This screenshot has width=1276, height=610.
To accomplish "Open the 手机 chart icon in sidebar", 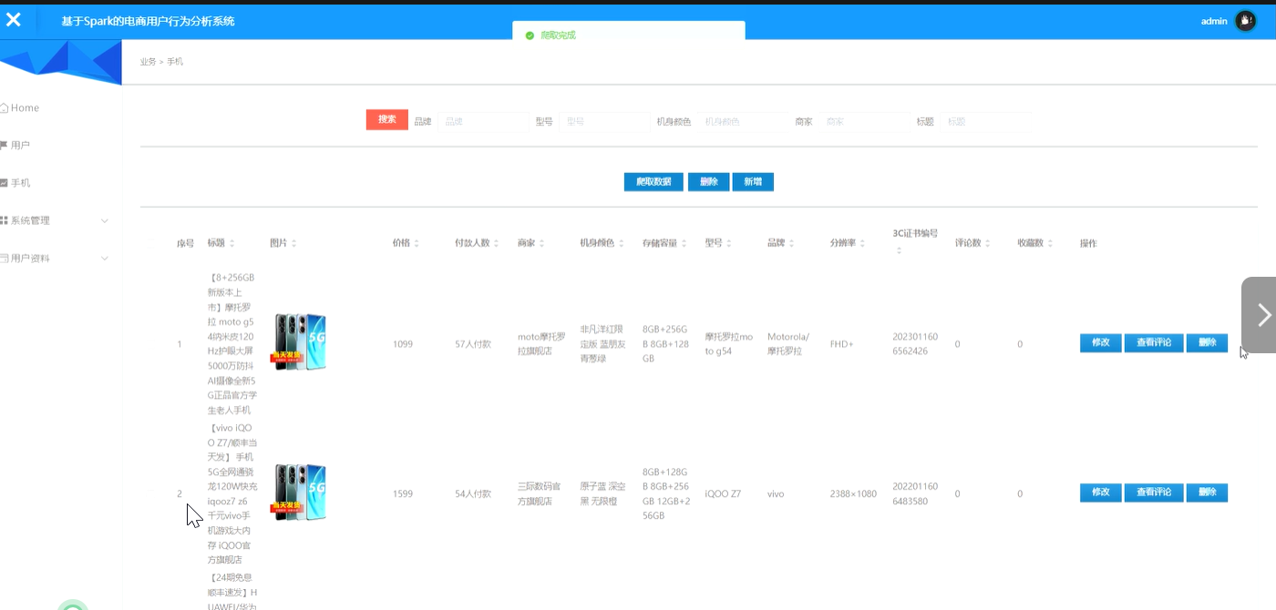I will 4,182.
